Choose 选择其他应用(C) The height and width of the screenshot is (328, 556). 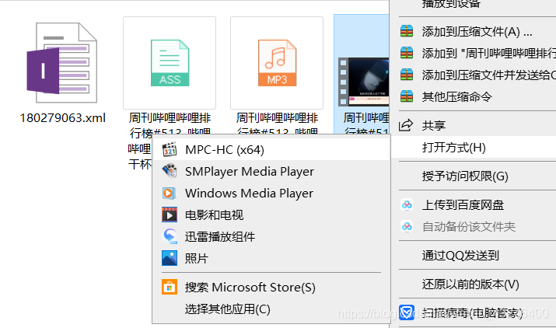point(271,309)
